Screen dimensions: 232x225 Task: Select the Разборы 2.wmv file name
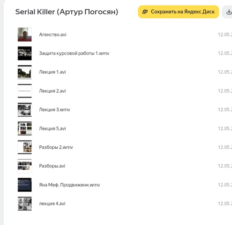56,147
